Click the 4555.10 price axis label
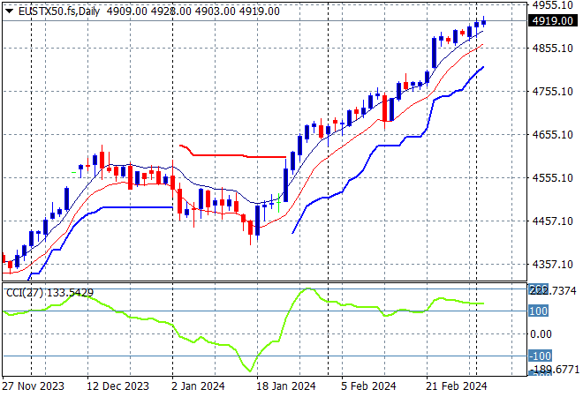Viewport: 583px width, 397px height. click(552, 177)
